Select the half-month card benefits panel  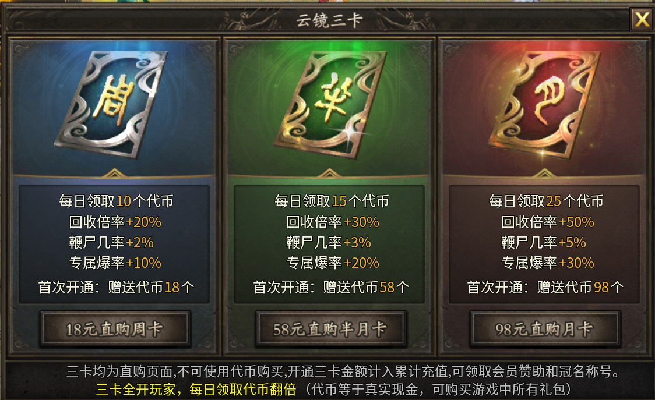tap(329, 245)
